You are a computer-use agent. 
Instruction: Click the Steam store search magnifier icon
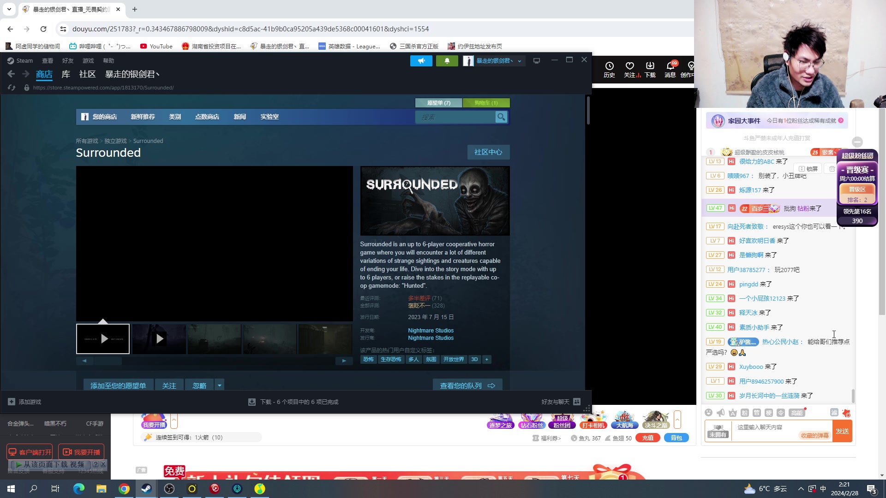coord(501,117)
